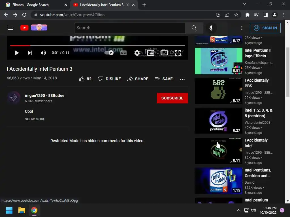The image size is (290, 217).
Task: Open more actions ellipsis under video
Action: [x=182, y=79]
